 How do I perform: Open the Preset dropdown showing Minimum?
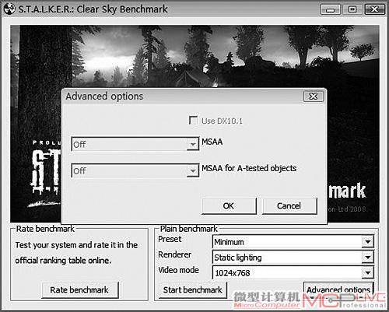[x=368, y=242]
